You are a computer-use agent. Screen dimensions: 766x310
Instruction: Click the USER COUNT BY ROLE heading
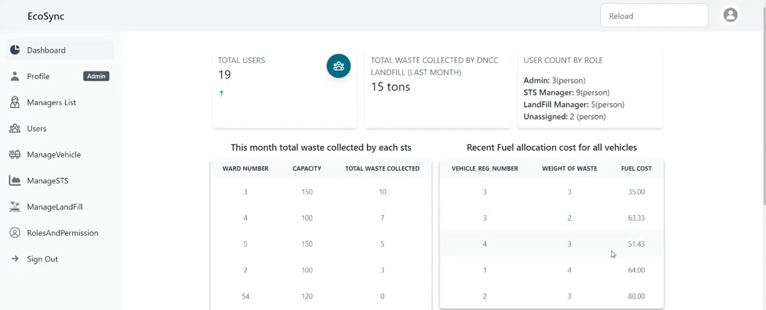pos(563,60)
